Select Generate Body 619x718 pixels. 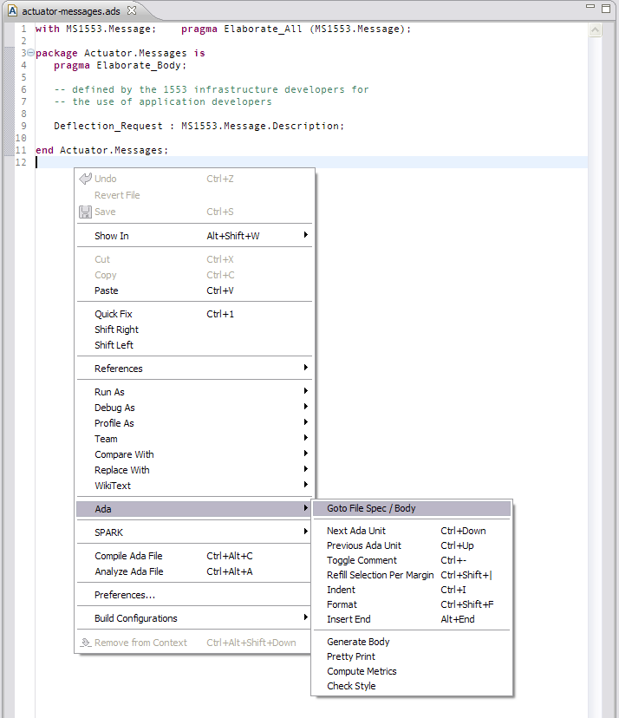[412, 642]
